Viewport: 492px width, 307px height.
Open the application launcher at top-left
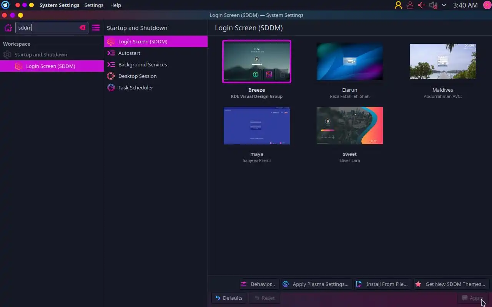tap(5, 5)
